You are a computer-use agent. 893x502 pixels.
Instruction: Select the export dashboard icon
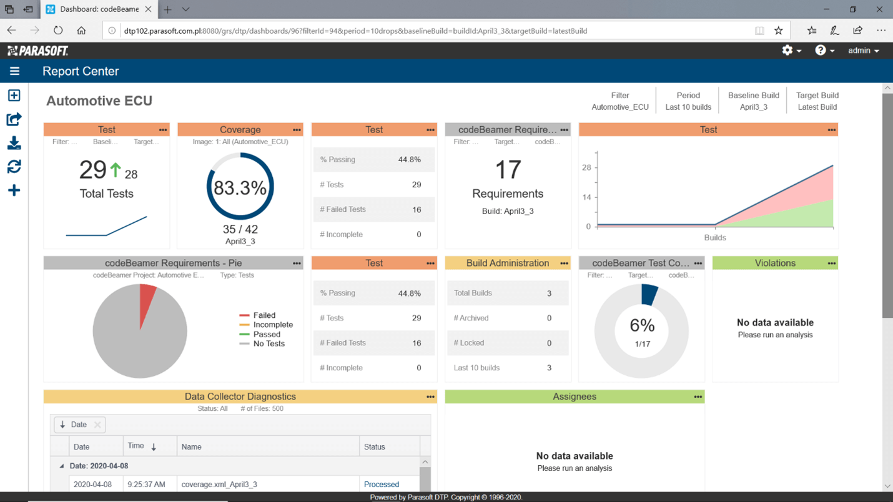pos(14,119)
